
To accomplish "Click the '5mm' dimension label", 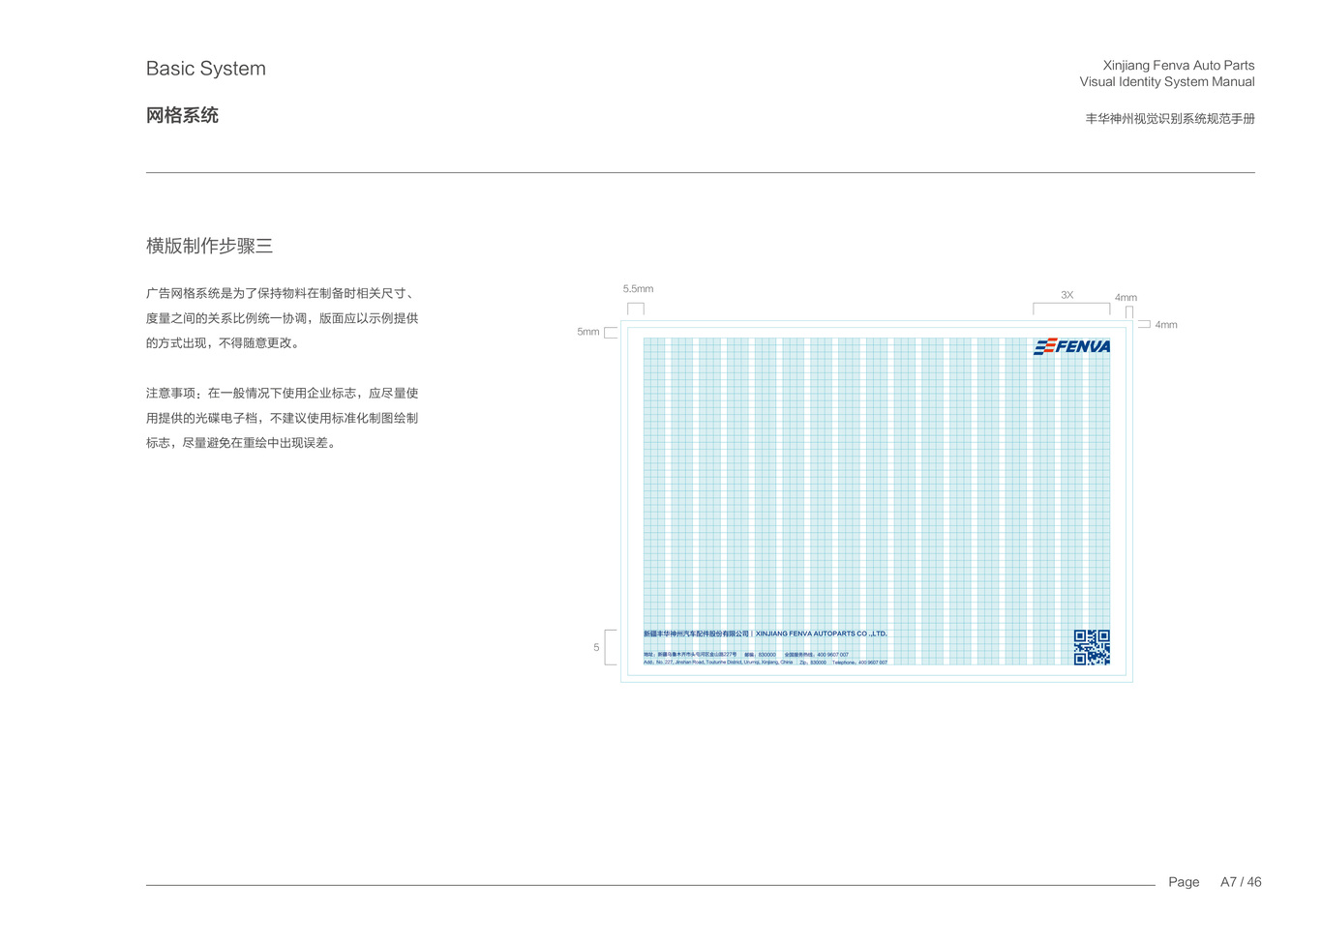I will (588, 332).
